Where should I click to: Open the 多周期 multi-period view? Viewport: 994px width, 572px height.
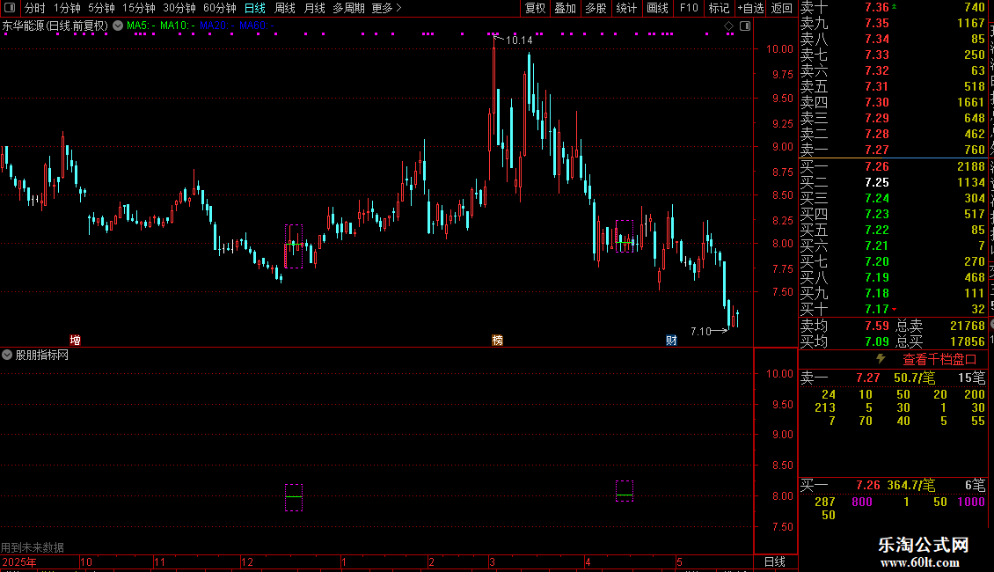point(348,8)
